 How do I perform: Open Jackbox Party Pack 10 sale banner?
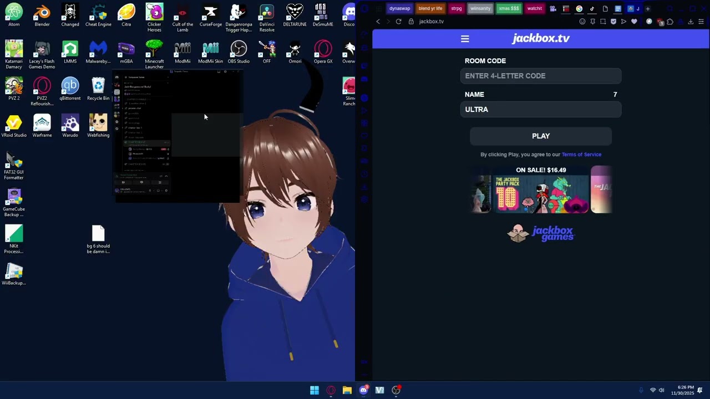click(541, 195)
